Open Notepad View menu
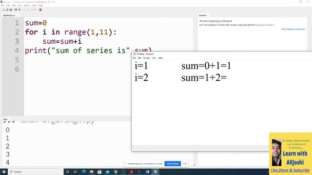312x175 pixels. click(x=154, y=58)
